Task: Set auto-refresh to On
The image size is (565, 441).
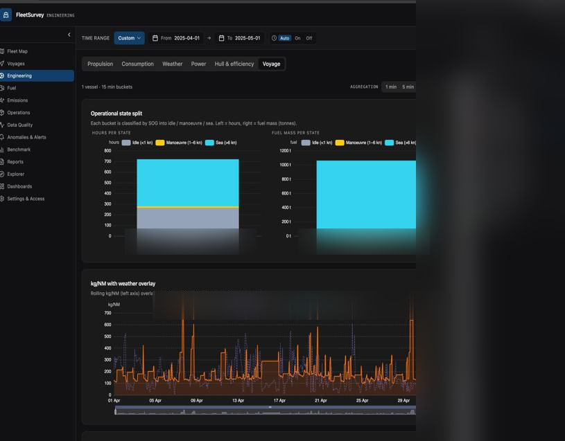Action: point(297,38)
